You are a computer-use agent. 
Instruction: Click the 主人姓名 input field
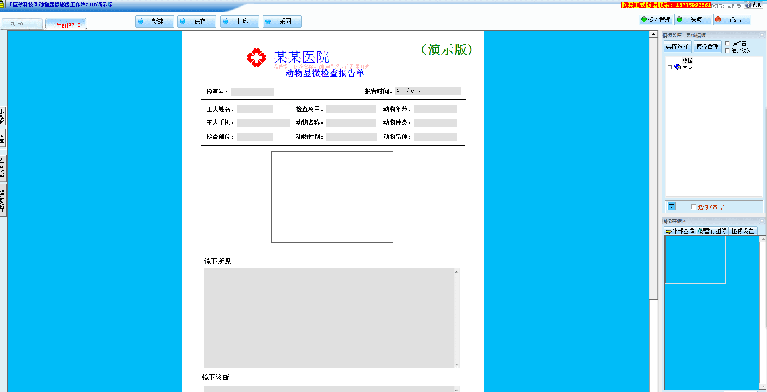click(x=255, y=109)
